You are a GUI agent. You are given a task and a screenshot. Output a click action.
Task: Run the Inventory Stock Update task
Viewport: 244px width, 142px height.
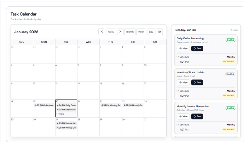(197, 83)
